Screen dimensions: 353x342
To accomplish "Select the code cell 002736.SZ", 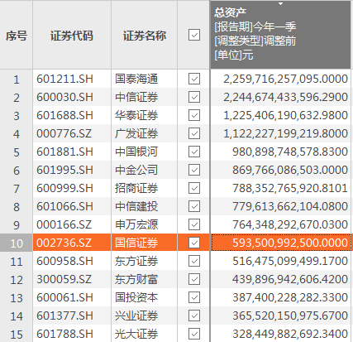I will tap(72, 243).
